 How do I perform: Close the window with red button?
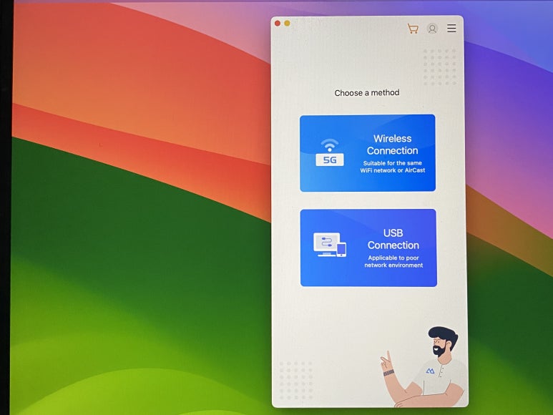278,24
